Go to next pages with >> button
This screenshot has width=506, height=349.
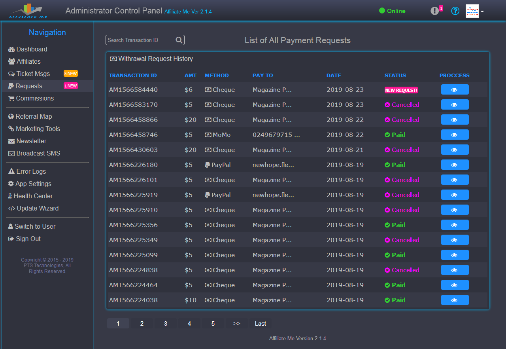(236, 324)
